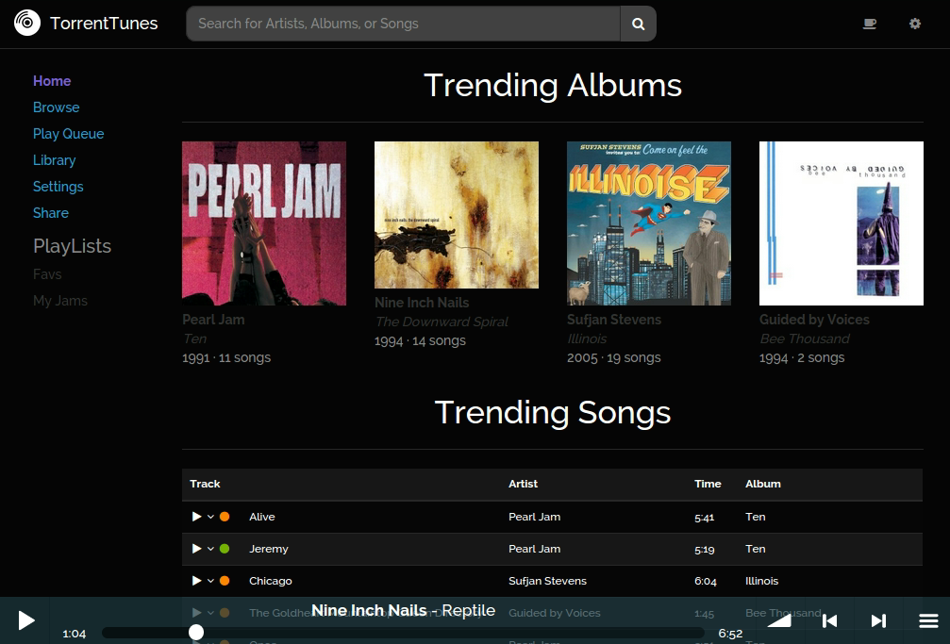
Task: Click song title Chicago
Action: click(270, 581)
